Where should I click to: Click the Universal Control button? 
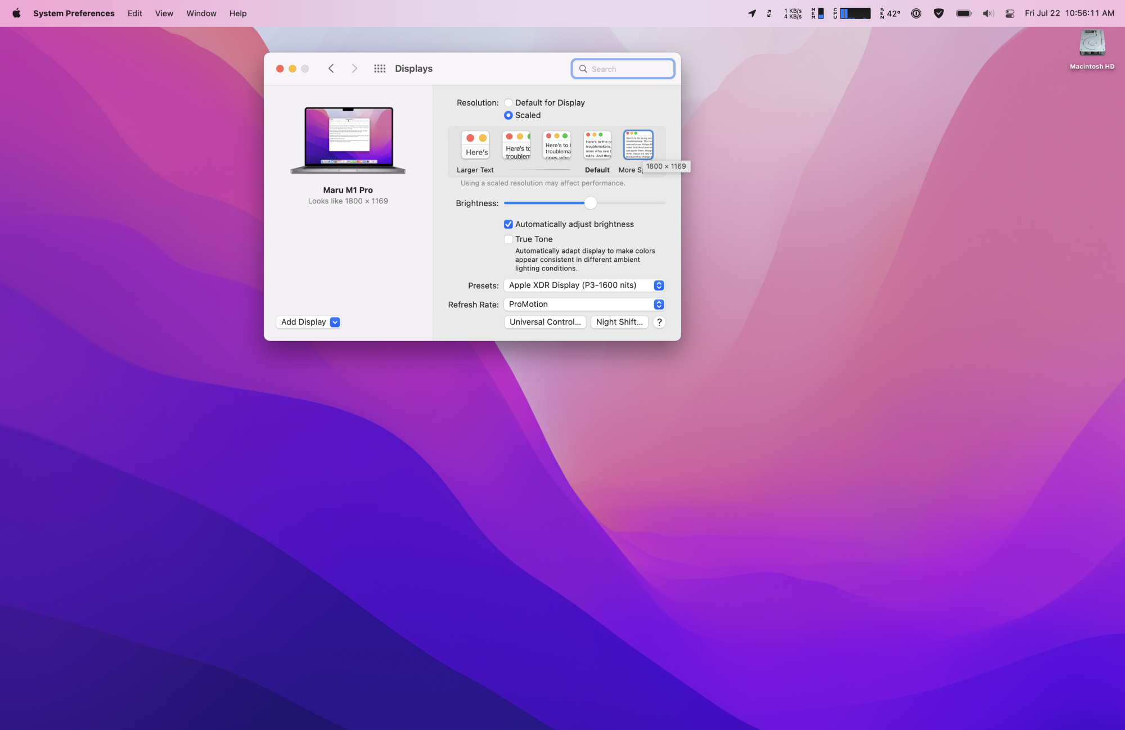click(x=545, y=322)
